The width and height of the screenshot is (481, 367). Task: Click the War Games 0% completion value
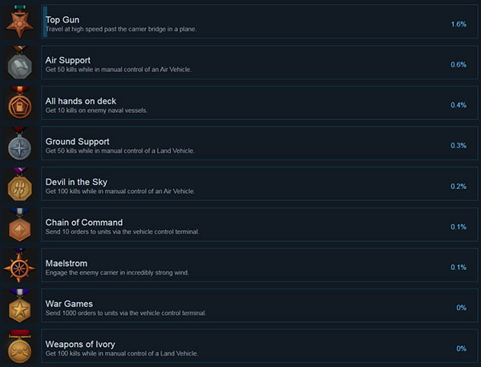[462, 308]
